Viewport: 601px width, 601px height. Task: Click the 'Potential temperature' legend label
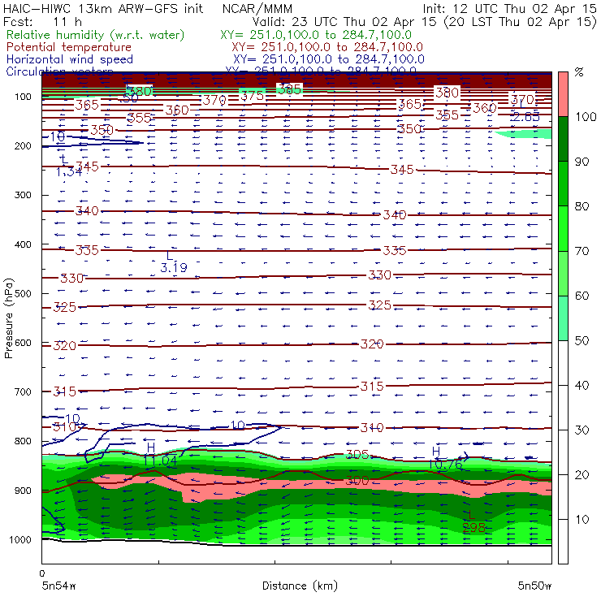pyautogui.click(x=69, y=47)
